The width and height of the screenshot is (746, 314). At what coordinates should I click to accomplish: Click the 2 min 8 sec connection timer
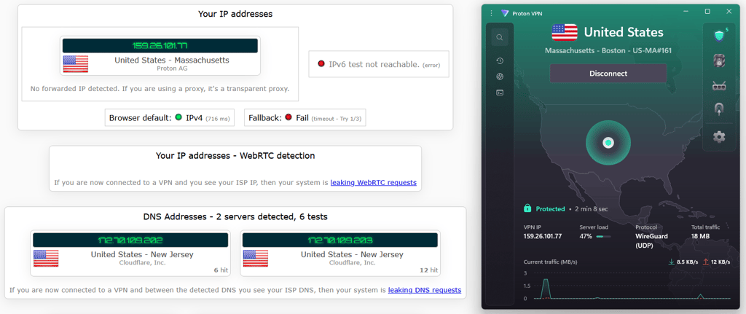click(x=590, y=209)
